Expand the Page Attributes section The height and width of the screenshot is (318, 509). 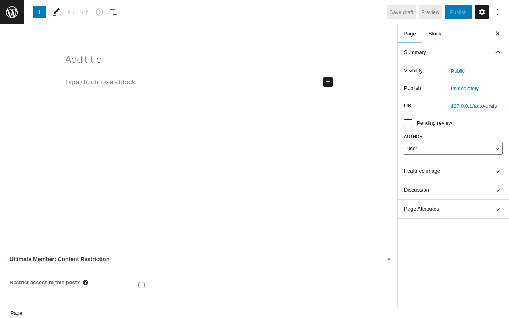453,209
